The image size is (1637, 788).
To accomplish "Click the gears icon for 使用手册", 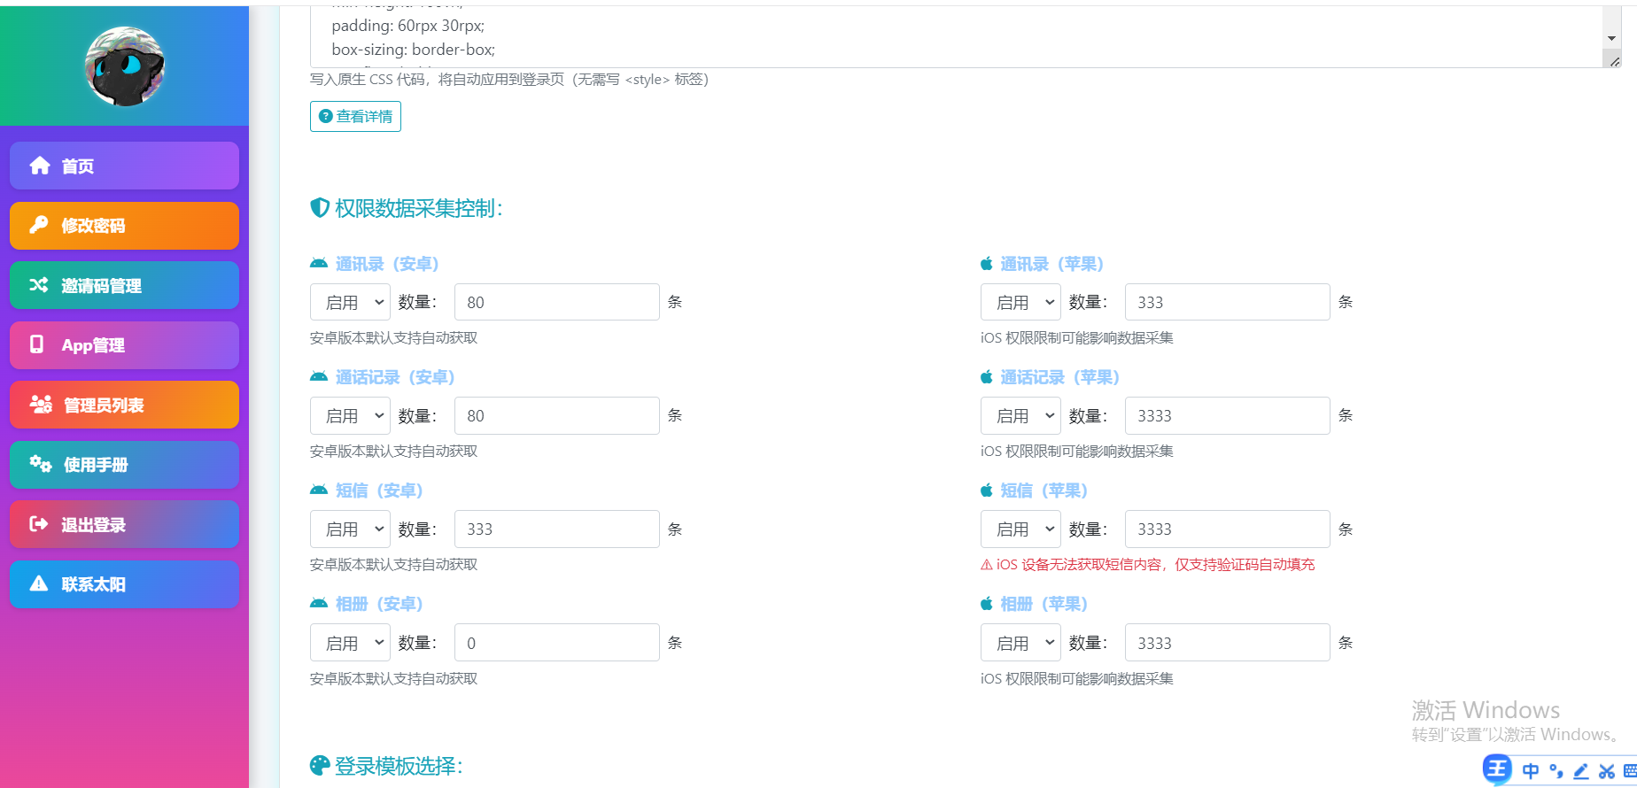I will point(41,464).
